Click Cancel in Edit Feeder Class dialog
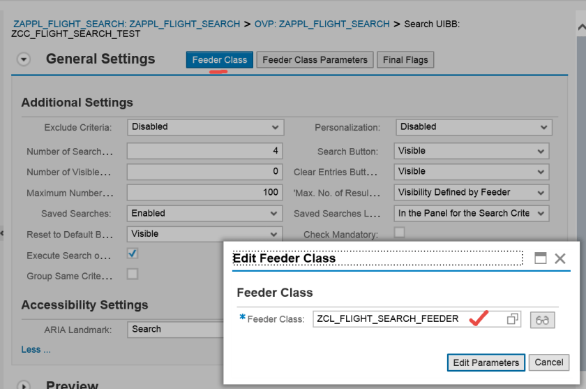 point(548,362)
